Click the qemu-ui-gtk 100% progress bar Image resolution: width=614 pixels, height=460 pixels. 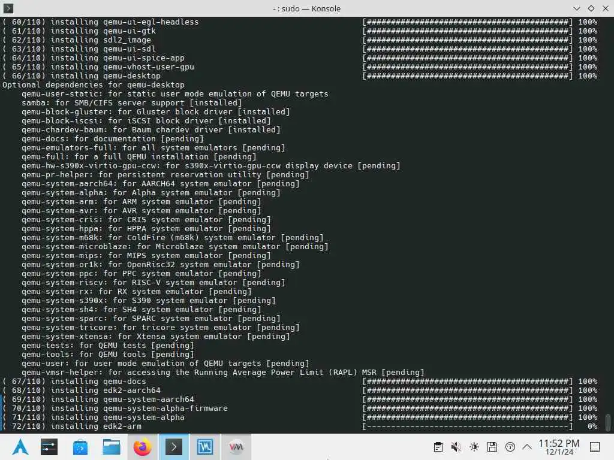(468, 31)
